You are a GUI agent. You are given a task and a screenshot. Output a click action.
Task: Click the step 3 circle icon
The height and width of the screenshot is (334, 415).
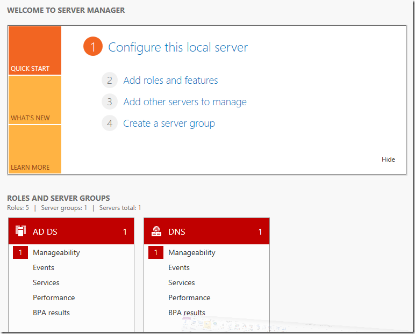pyautogui.click(x=110, y=102)
